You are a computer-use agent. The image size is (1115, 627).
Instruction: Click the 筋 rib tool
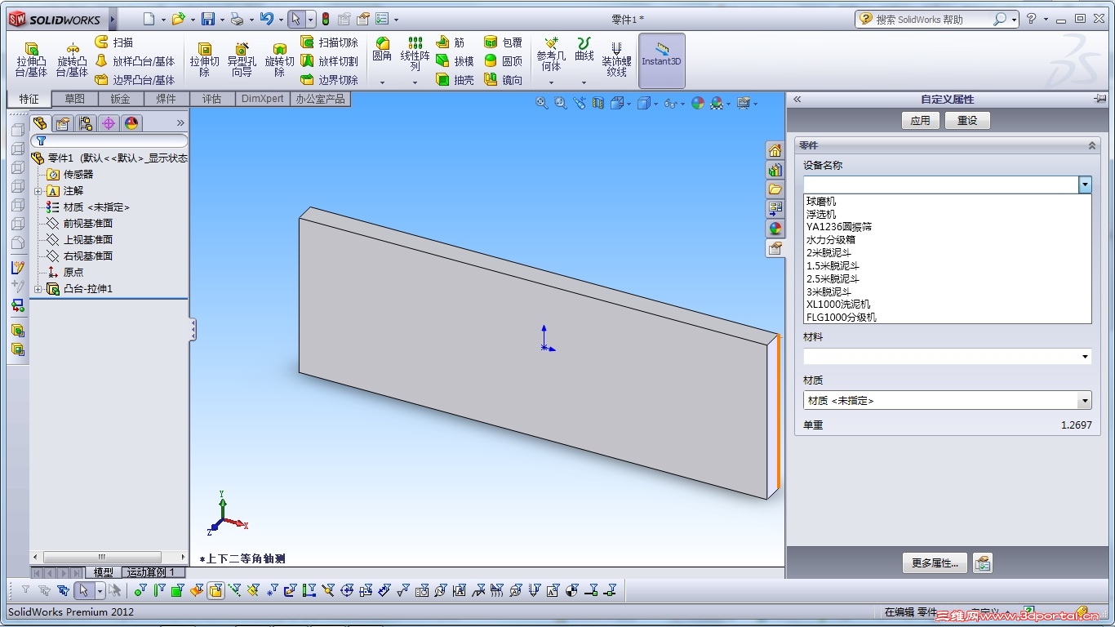tap(450, 42)
